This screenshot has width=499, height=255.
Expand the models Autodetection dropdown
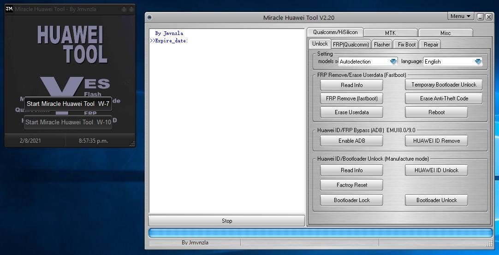coord(393,61)
